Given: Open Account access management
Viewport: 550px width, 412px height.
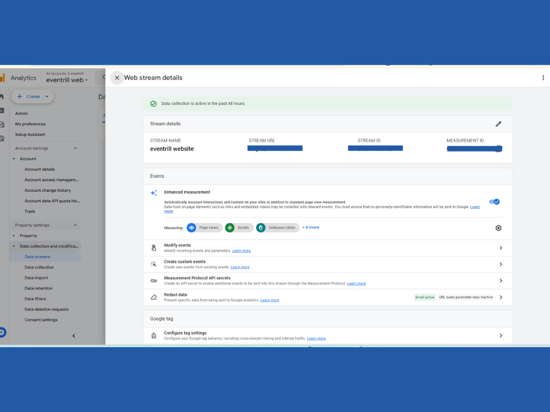Looking at the screenshot, I should [x=52, y=180].
